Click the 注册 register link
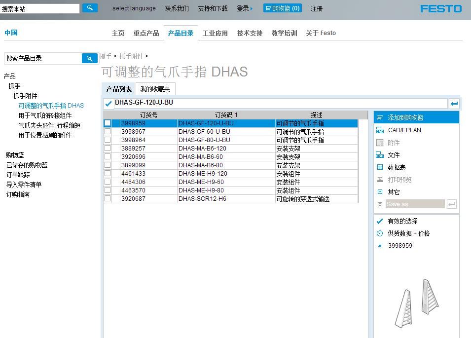The image size is (471, 338). tap(317, 8)
